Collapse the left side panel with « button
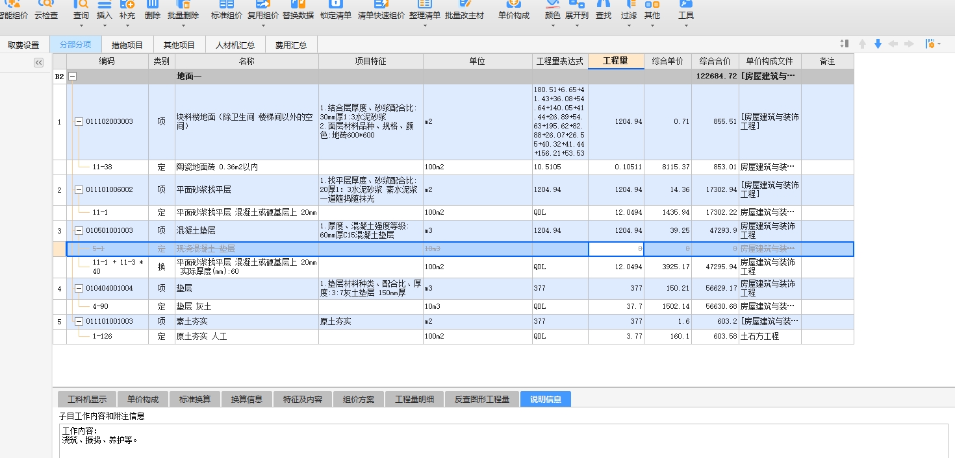Screen dimensions: 955x458 (x=38, y=62)
